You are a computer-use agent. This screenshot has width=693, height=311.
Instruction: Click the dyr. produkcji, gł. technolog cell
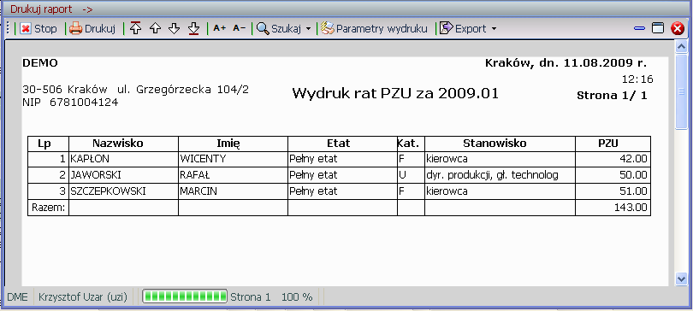pos(500,175)
